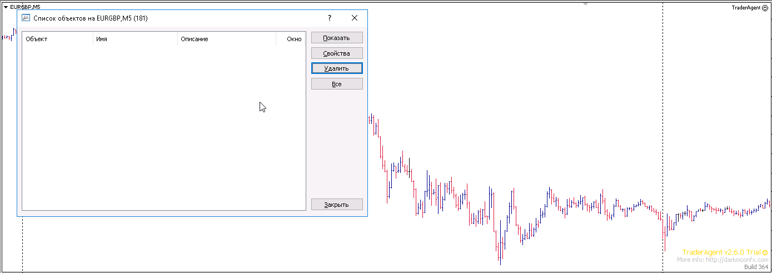772x273 pixels.
Task: Click the TraderAgent expert label
Action: 746,7
